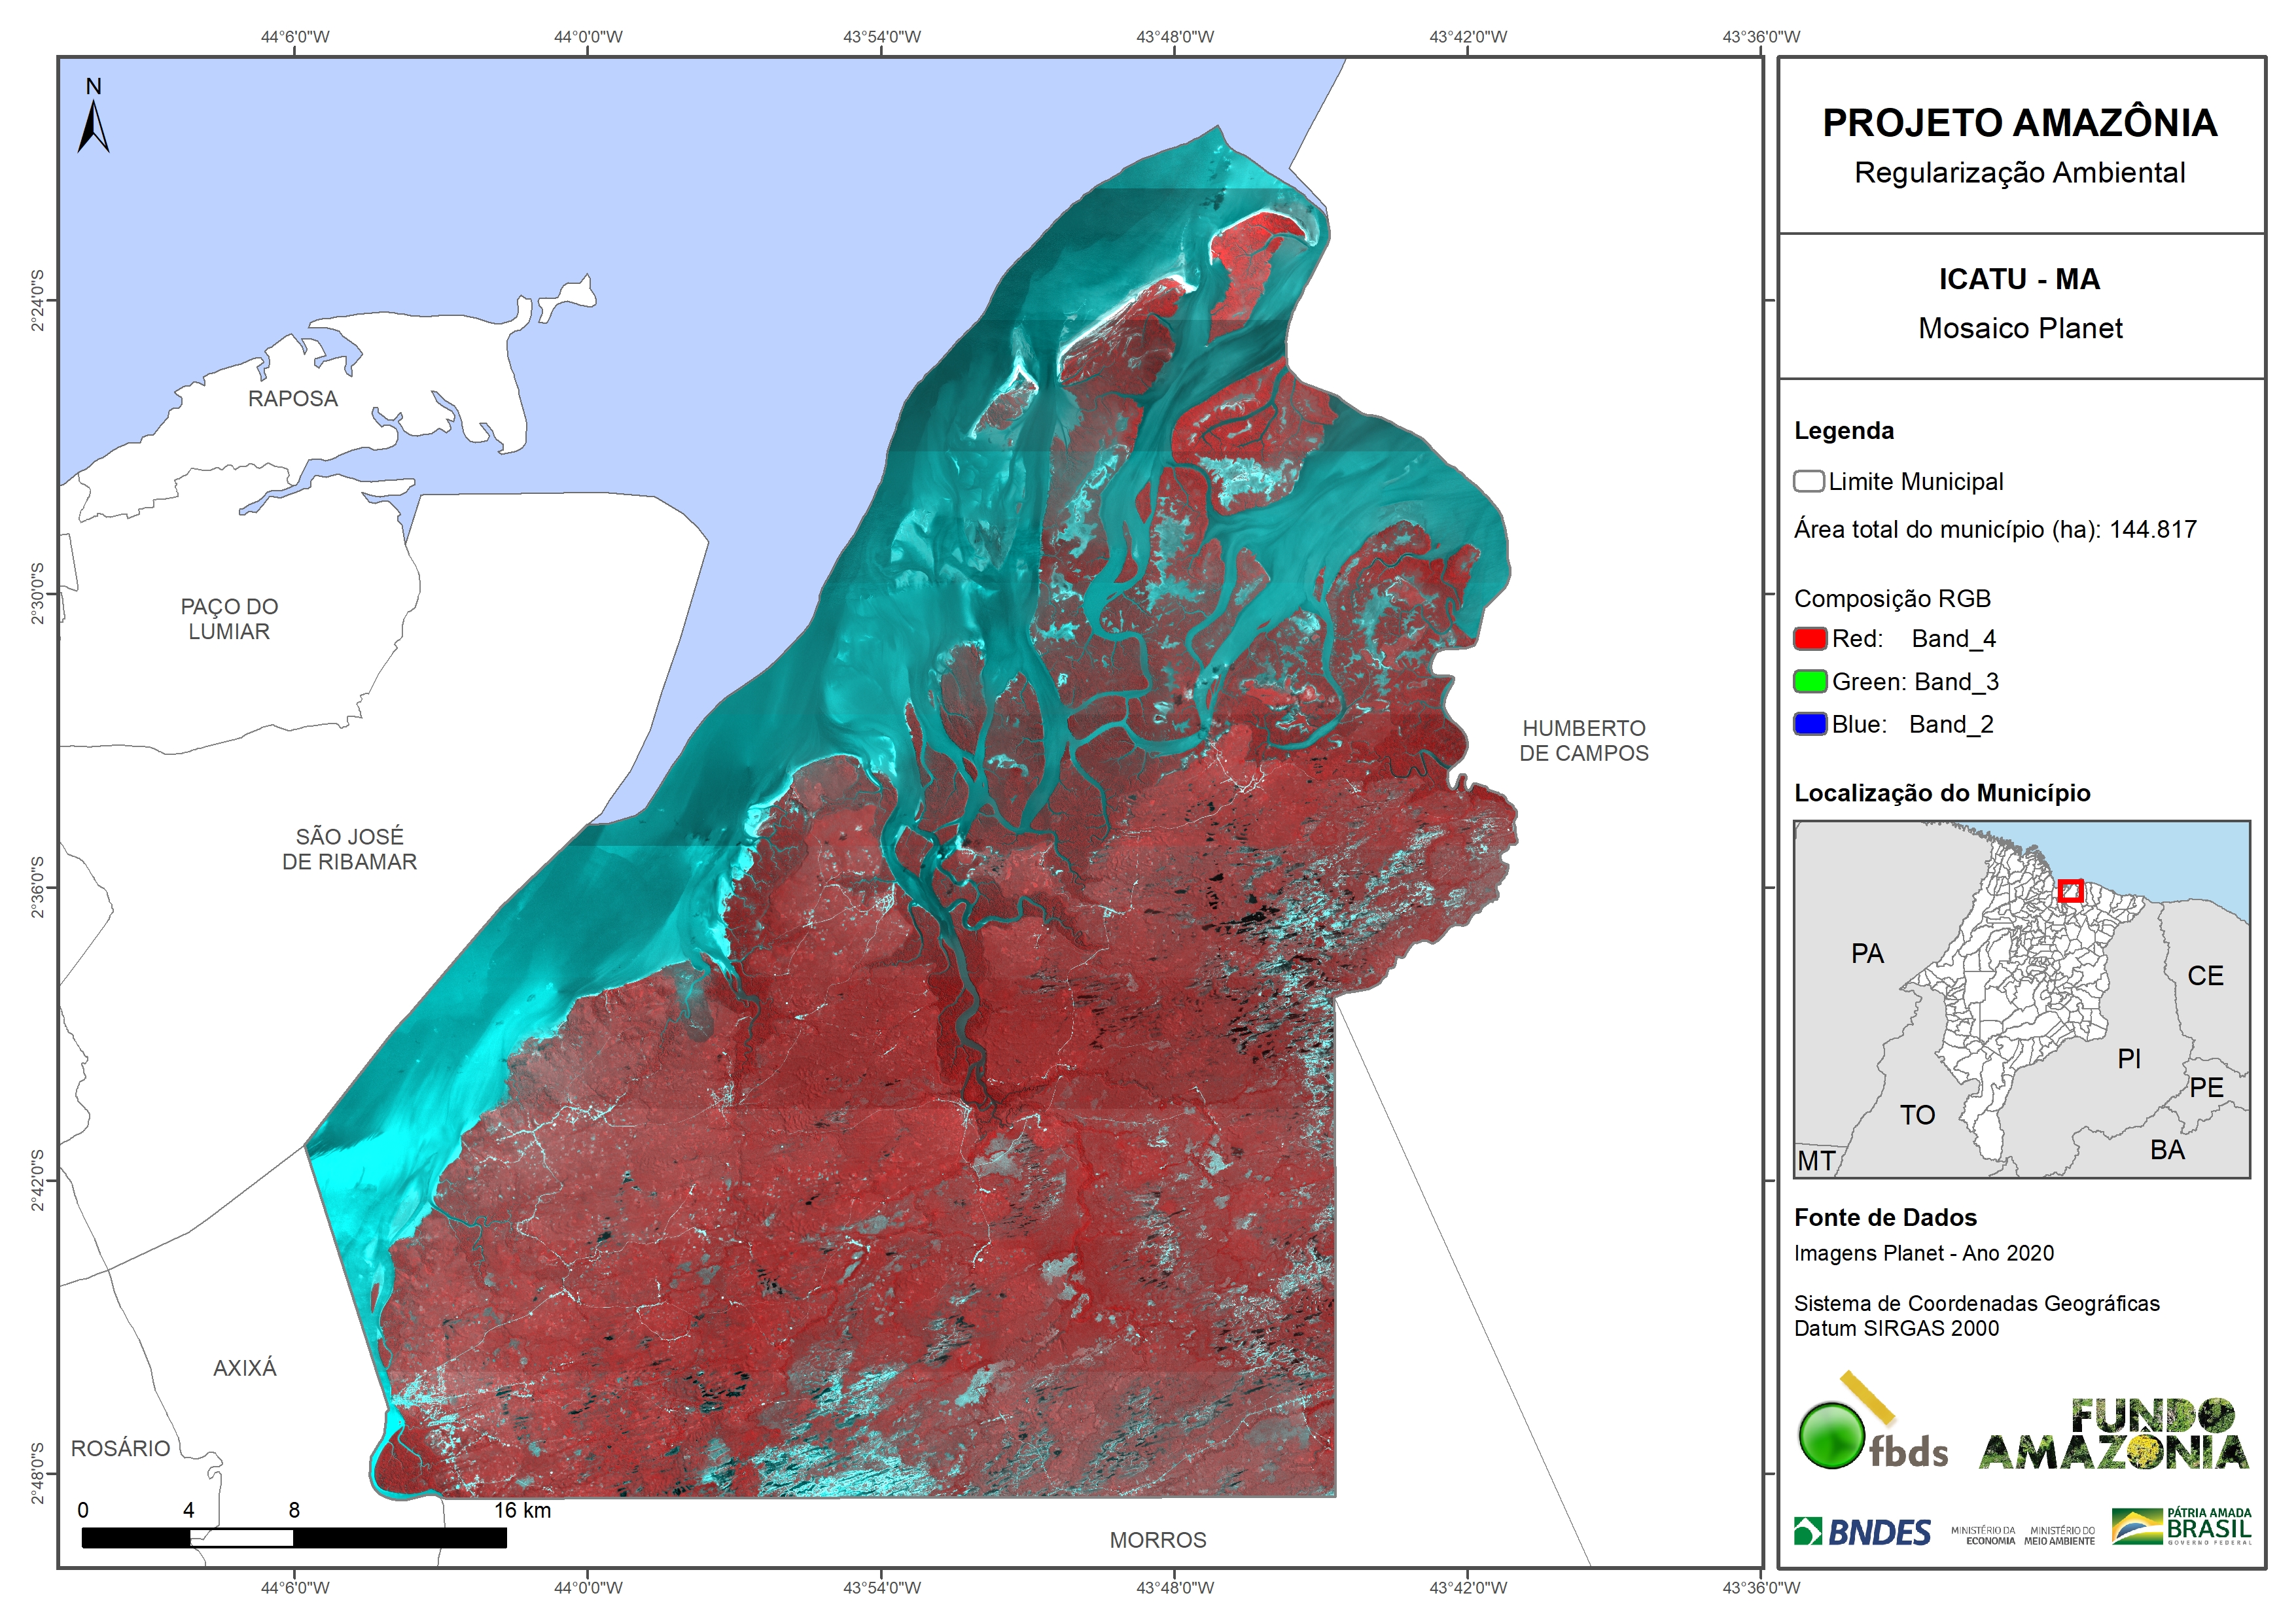Click the green Band_3 color swatch
The width and height of the screenshot is (2296, 1623).
click(1810, 681)
